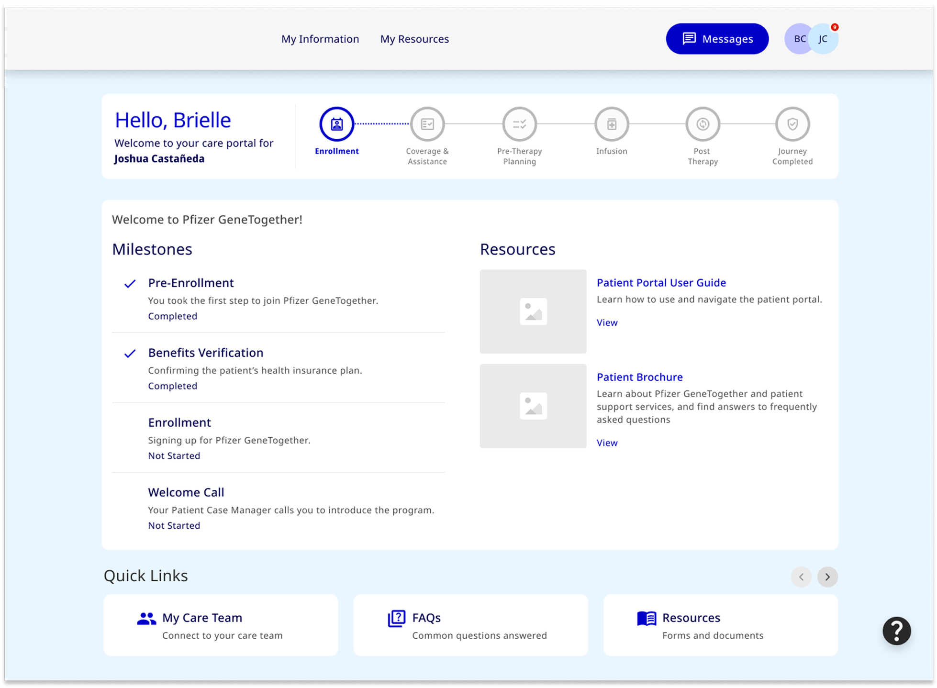Go to next Quick Links with right chevron
This screenshot has height=688, width=937.
827,577
